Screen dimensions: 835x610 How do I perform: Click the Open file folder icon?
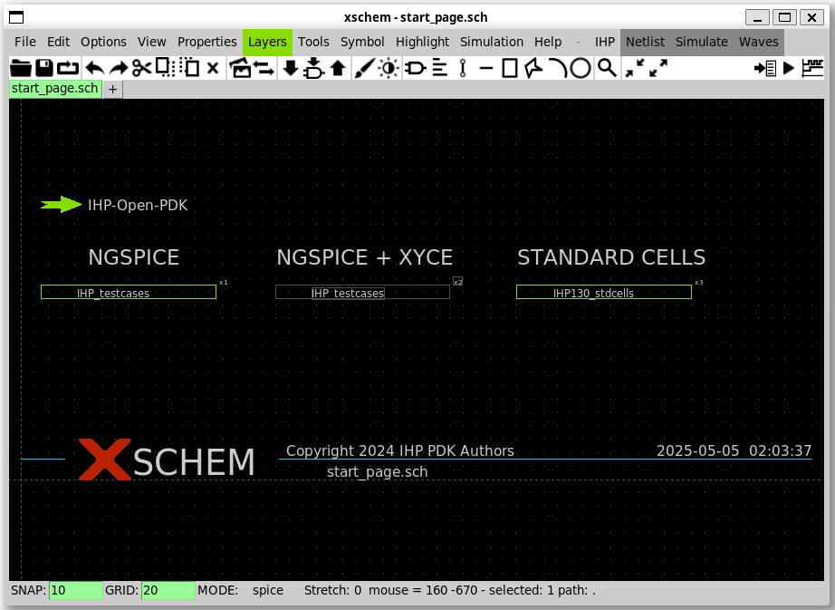coord(20,68)
